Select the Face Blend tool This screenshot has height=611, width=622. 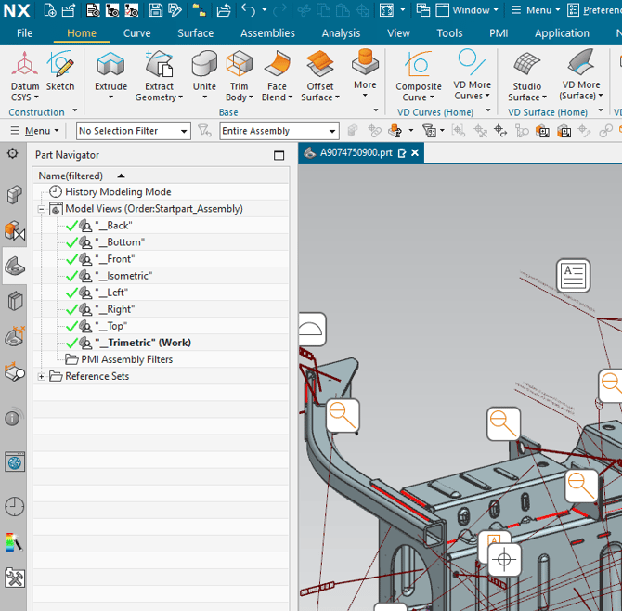point(276,75)
